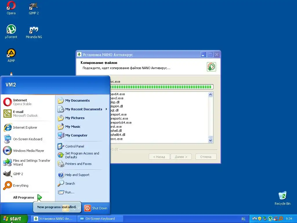Click the VM2 user name header
This screenshot has width=297, height=223.
tap(11, 84)
